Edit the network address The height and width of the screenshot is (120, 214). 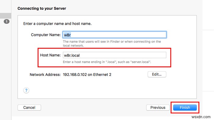[157, 74]
